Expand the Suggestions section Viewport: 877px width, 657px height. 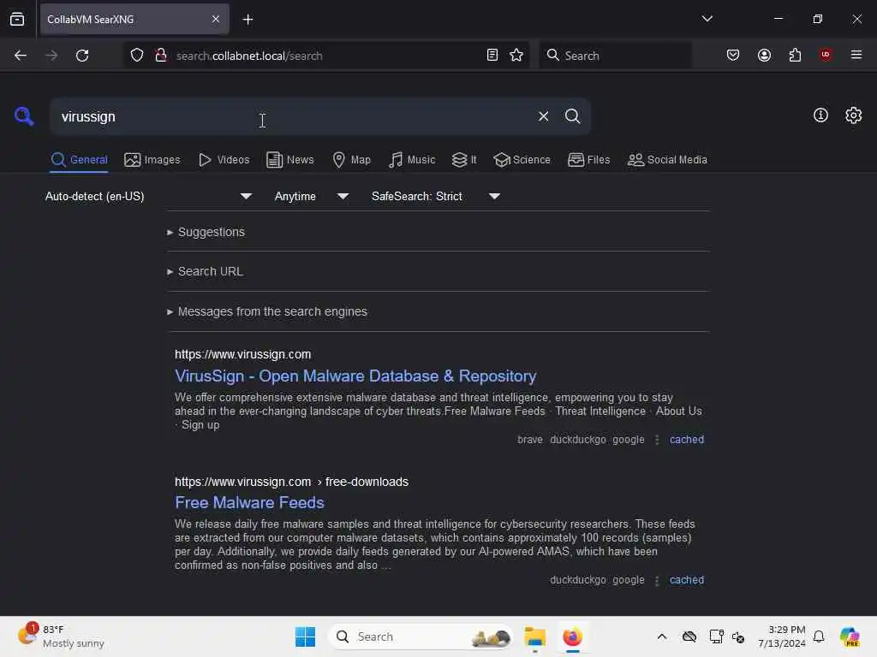[x=206, y=232]
